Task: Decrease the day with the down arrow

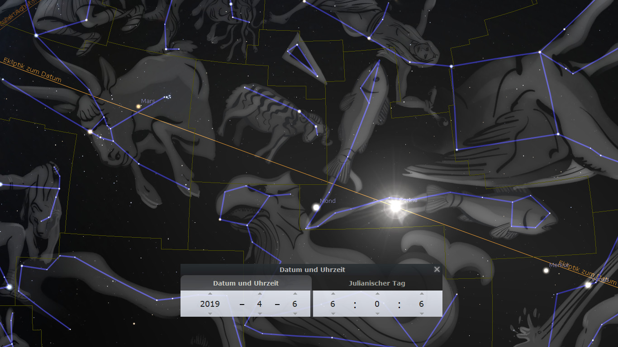Action: pos(295,313)
